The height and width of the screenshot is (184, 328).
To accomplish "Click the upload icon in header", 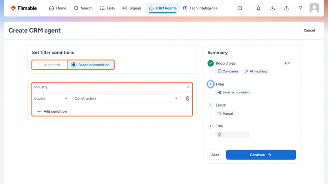I will (x=286, y=8).
